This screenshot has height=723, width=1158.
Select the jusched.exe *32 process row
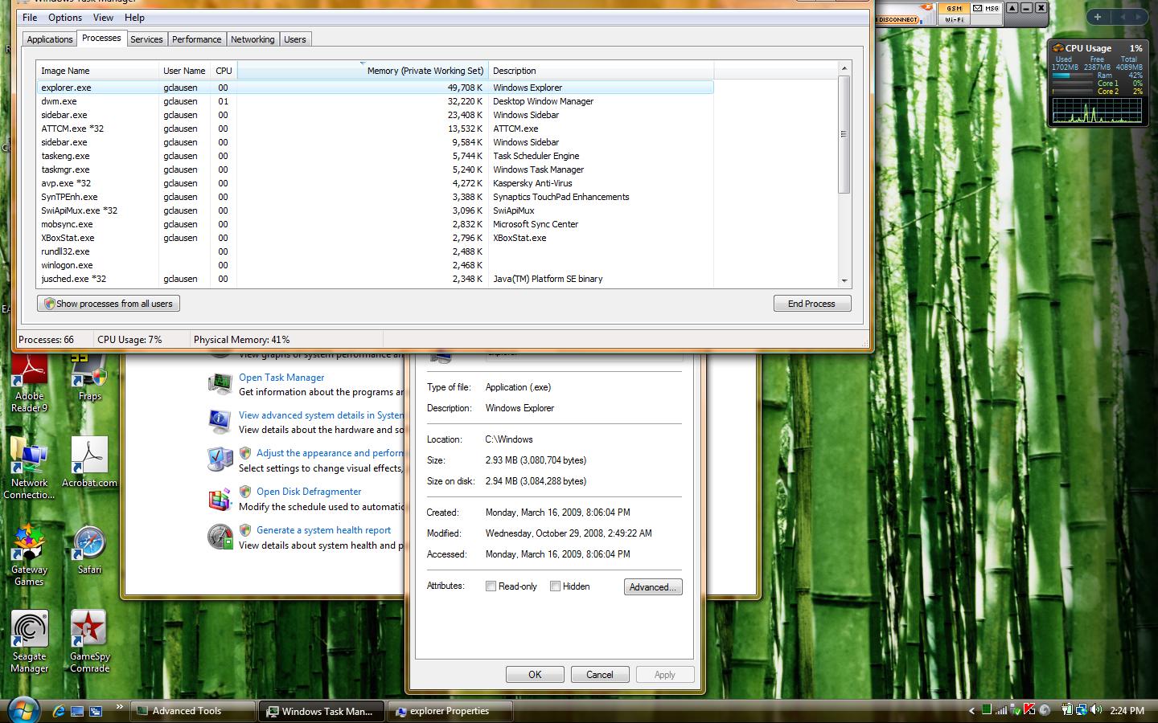pos(375,279)
